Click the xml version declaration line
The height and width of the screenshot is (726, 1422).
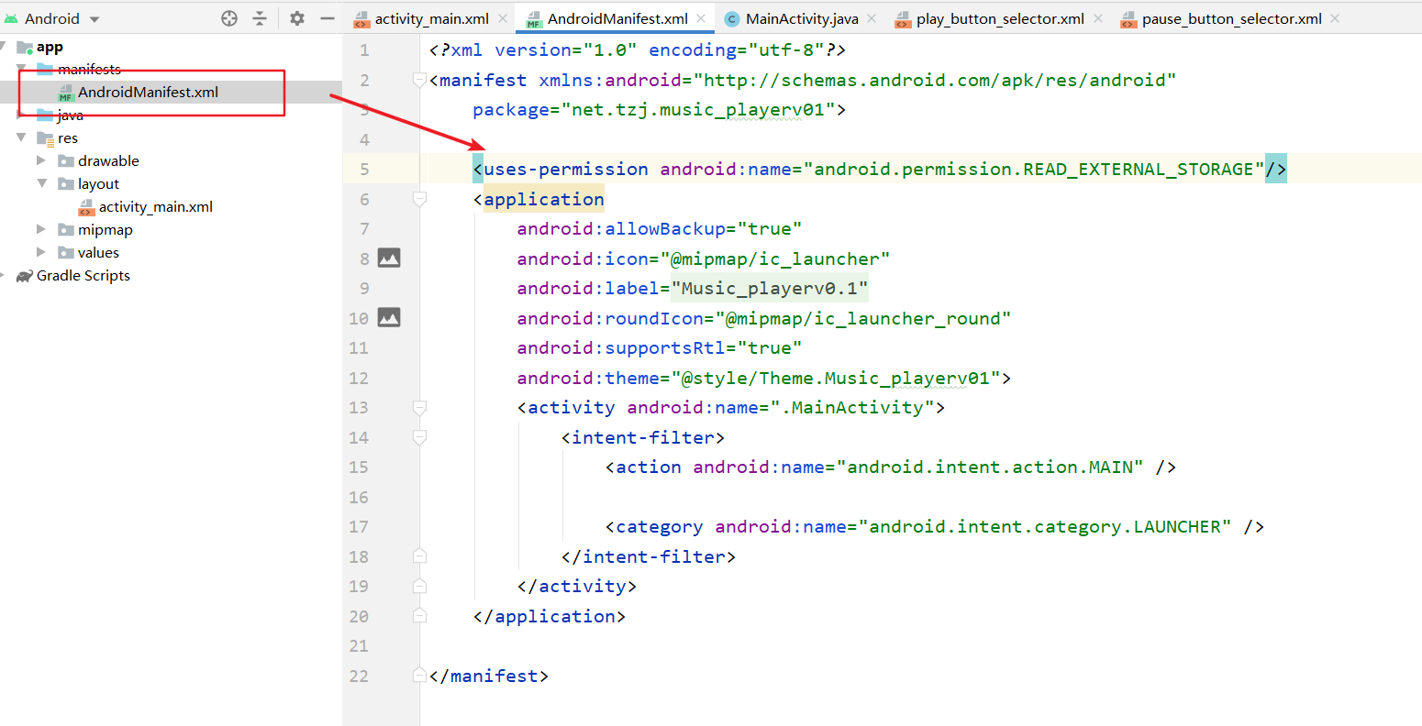point(638,50)
